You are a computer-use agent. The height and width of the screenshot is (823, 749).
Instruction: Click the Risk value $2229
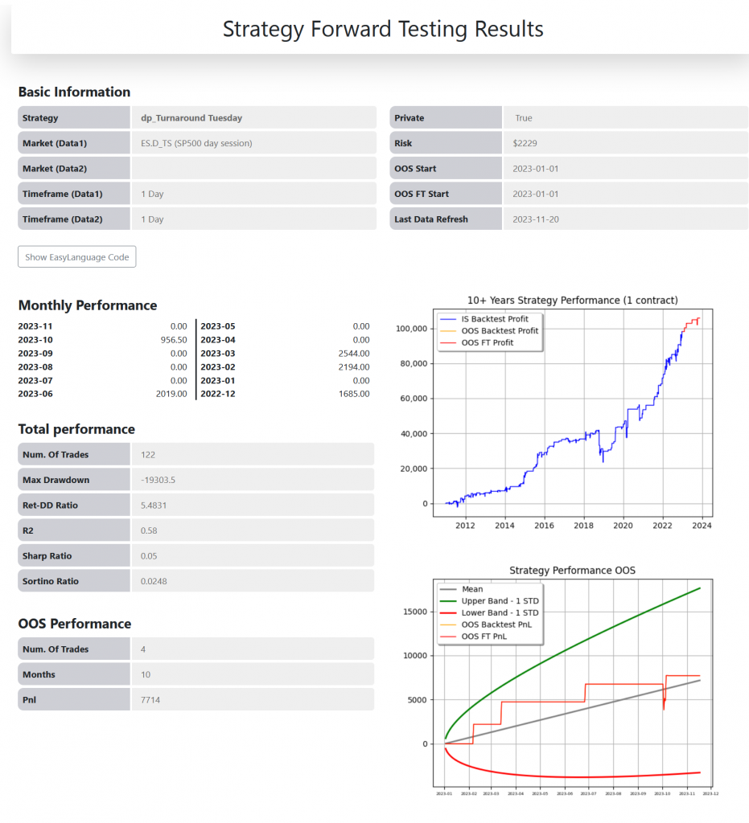[525, 143]
